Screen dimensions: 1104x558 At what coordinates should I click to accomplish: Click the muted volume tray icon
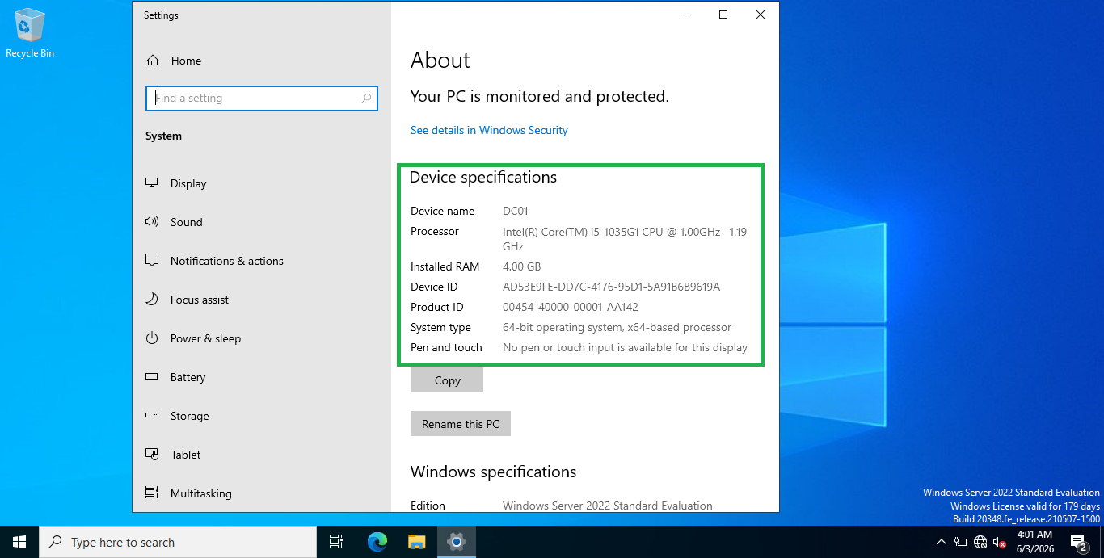click(x=1000, y=542)
